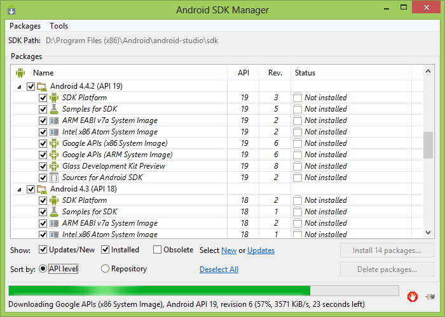Click the Google APIs (ARM System Image) add-on icon
445x317 pixels.
(x=54, y=155)
